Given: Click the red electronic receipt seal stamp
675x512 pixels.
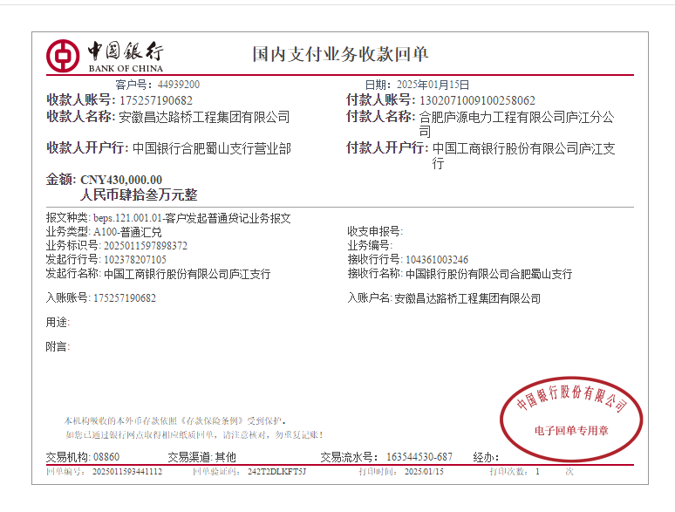Looking at the screenshot, I should (x=572, y=416).
